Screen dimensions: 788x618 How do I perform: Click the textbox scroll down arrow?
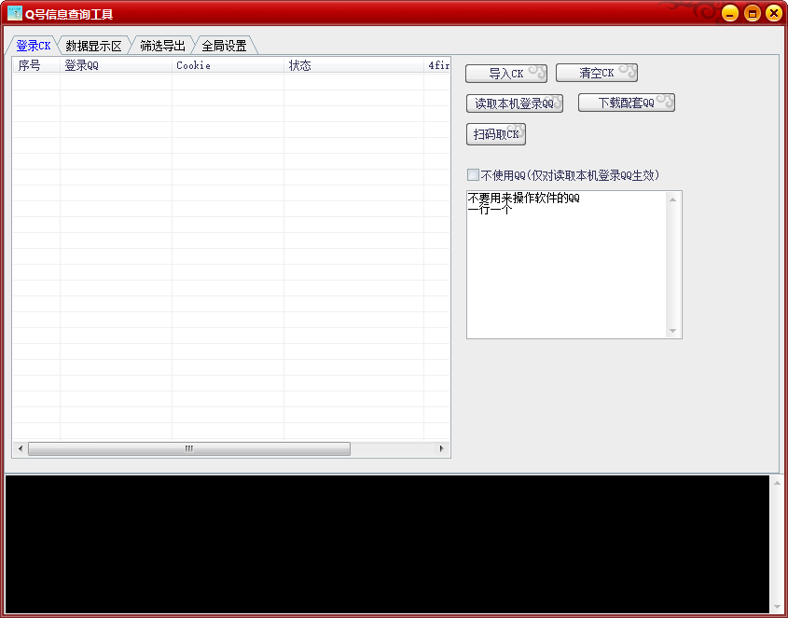tap(673, 331)
